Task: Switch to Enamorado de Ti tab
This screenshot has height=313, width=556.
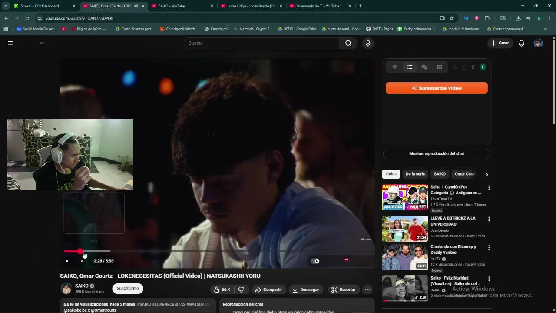Action: (x=320, y=6)
